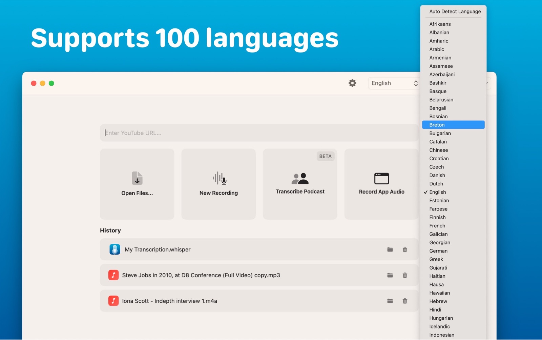Choose German in the language menu
542x340 pixels.
pos(438,251)
